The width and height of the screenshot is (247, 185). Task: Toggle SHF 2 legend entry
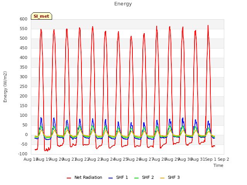[x=144, y=177]
